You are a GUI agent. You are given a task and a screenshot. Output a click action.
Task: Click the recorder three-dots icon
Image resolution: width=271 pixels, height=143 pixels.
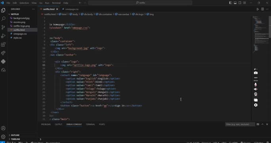coord(256,77)
